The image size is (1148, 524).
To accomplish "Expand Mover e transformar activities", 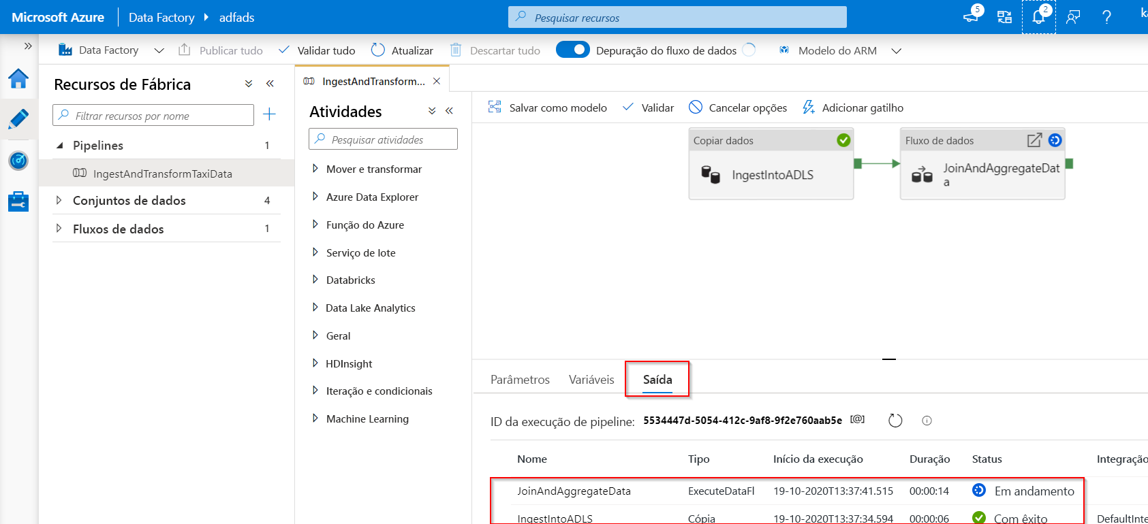I will tap(315, 169).
